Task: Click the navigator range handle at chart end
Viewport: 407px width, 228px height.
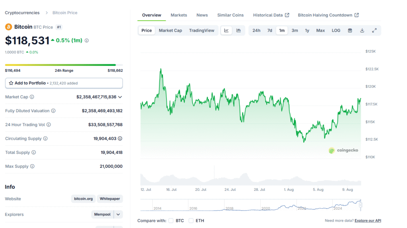Action: [x=360, y=205]
